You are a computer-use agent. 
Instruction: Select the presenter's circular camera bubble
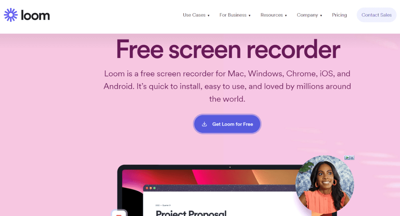(325, 184)
